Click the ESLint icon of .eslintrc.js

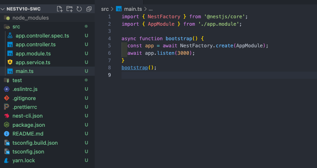point(7,89)
